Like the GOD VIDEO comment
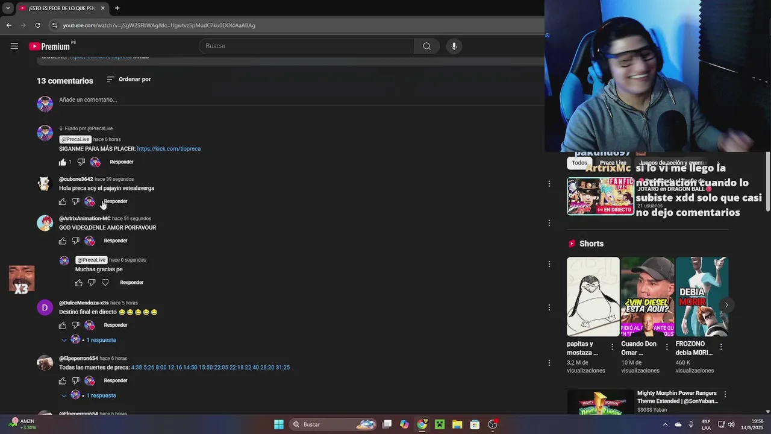771x434 pixels. 62,241
